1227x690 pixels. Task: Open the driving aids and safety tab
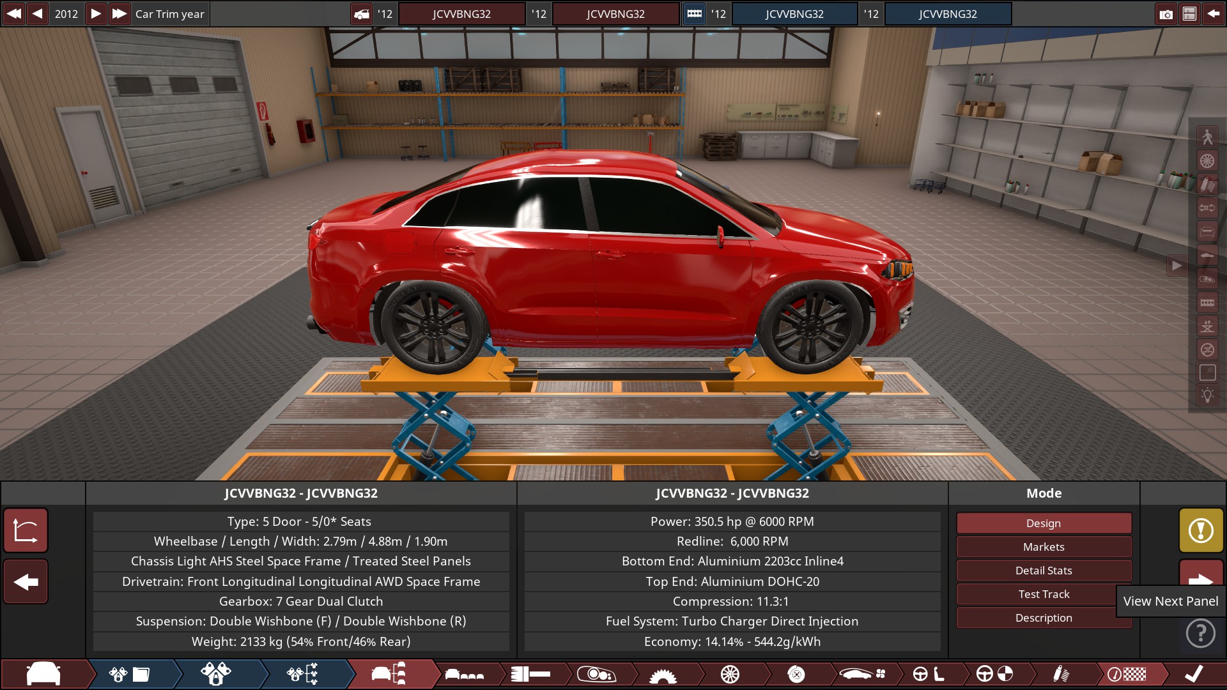point(995,674)
